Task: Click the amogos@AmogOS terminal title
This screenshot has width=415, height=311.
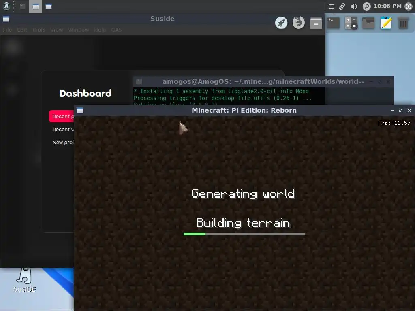Action: point(263,81)
